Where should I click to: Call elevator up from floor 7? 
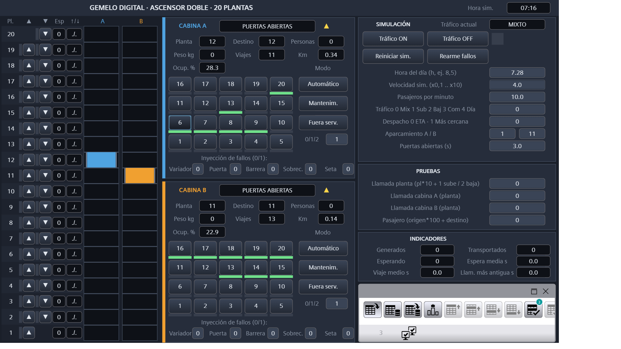coord(29,238)
